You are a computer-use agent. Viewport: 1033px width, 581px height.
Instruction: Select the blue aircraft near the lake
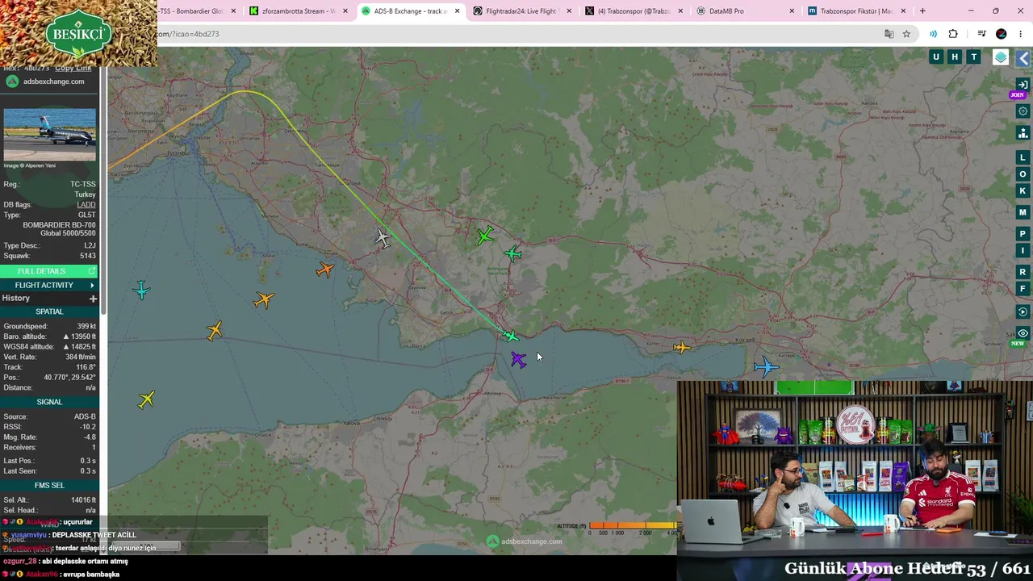click(x=765, y=367)
